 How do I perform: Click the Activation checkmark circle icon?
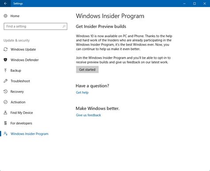coord(5,102)
